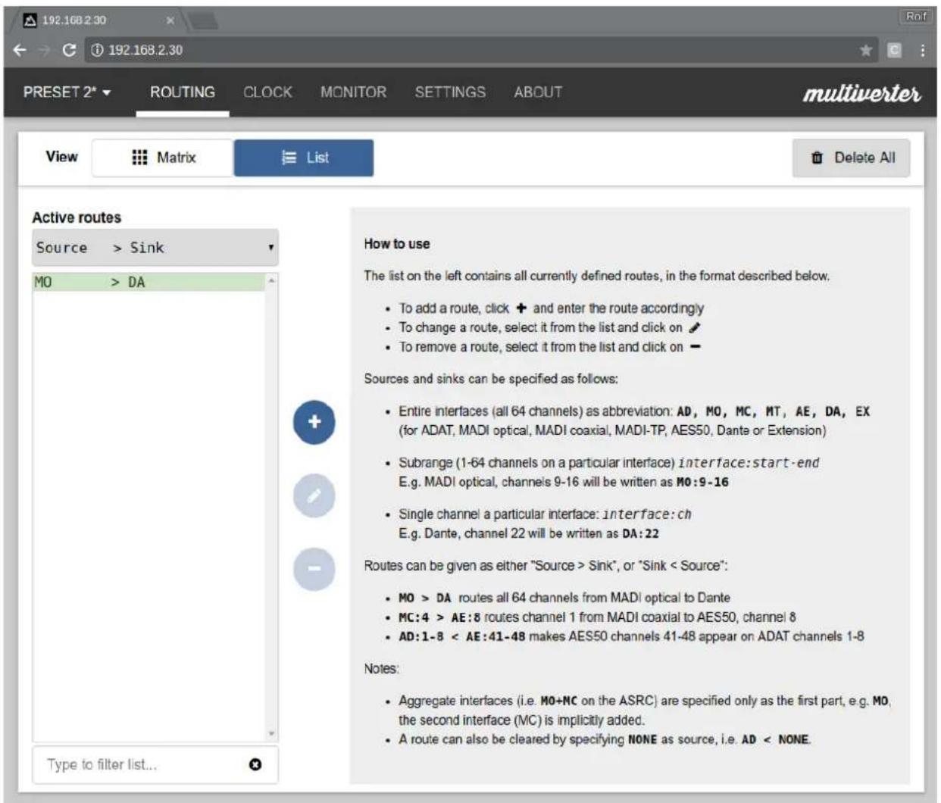This screenshot has width=941, height=803.
Task: Click the How to use heading
Action: pyautogui.click(x=397, y=244)
